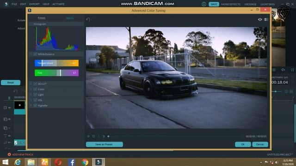Click the timeline zoom slider handle
This screenshot has height=166, width=296.
276,91
